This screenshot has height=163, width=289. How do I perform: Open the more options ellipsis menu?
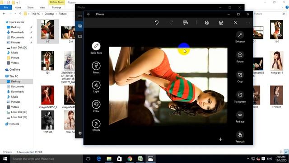click(x=248, y=23)
